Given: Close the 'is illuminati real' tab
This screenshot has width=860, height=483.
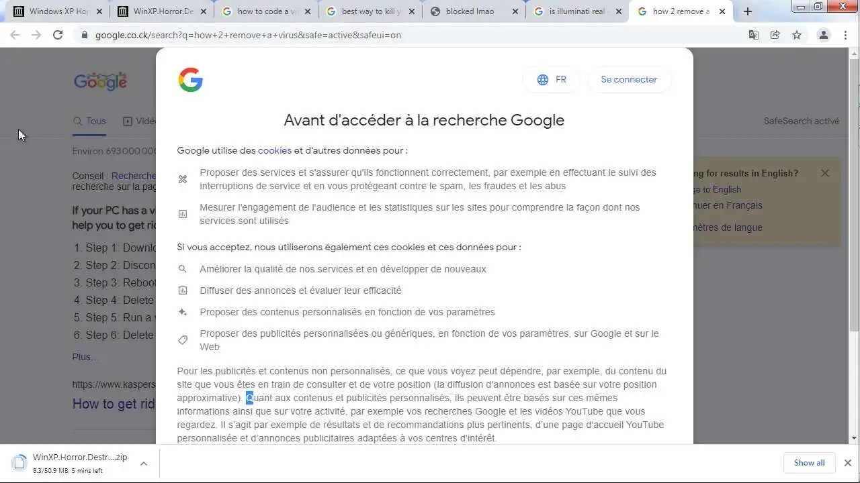Looking at the screenshot, I should 620,11.
